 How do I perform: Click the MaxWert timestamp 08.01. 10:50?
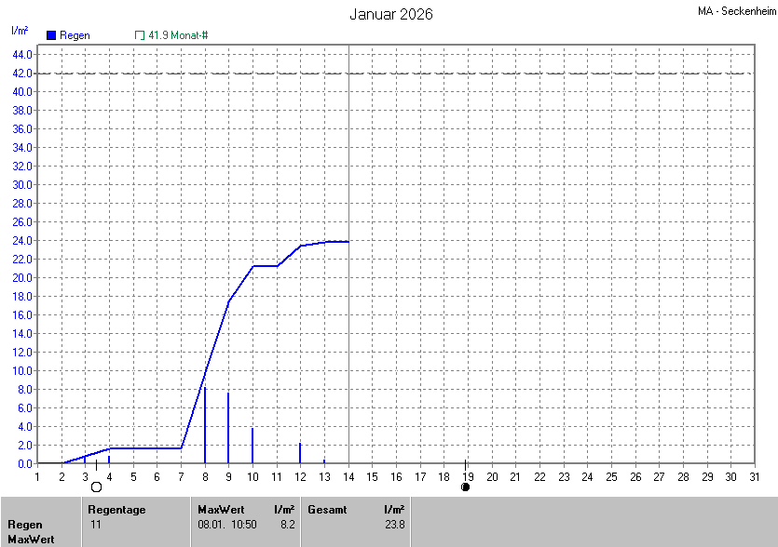coord(226,525)
